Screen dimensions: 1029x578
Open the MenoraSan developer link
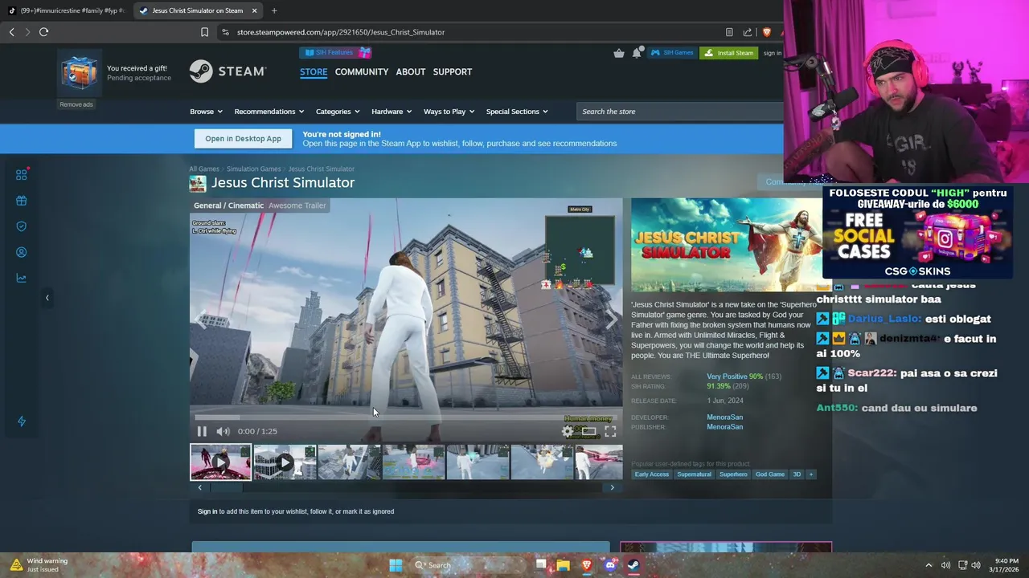pyautogui.click(x=724, y=417)
